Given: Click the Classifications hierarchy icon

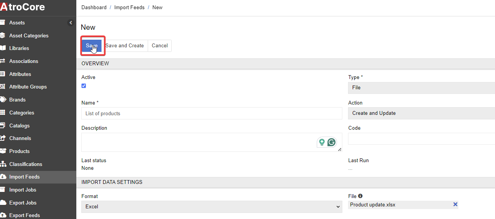Looking at the screenshot, I should tap(2, 164).
